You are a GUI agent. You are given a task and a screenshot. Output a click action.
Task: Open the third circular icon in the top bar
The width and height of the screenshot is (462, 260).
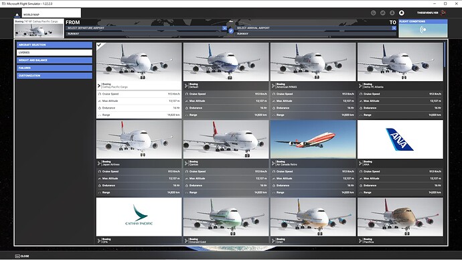(x=392, y=13)
